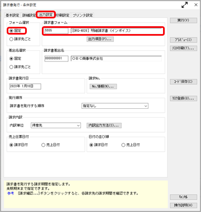Open 操作説明(H) help
201x212 pixels.
(x=183, y=205)
